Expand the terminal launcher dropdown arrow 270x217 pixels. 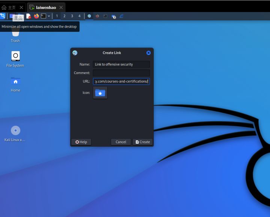pyautogui.click(x=49, y=16)
